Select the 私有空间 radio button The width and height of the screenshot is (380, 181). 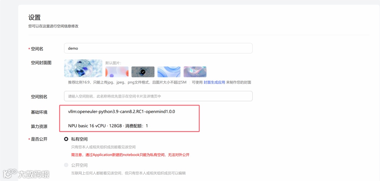click(x=66, y=139)
